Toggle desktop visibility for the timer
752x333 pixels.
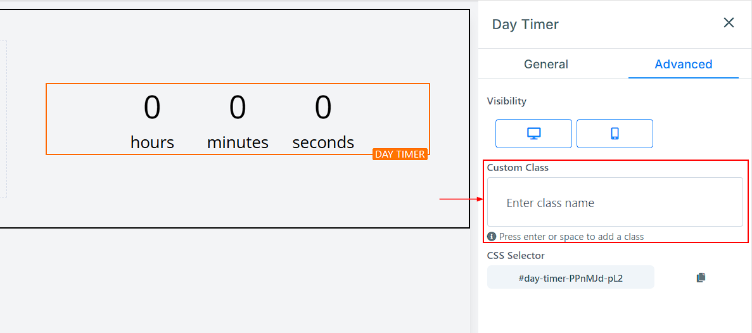[533, 134]
